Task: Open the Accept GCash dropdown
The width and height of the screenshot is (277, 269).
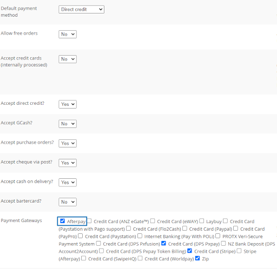Action: point(68,124)
